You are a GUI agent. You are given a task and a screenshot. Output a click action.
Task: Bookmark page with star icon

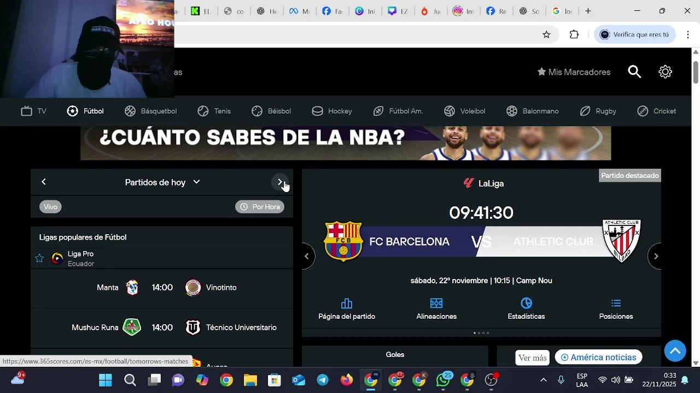pos(546,34)
